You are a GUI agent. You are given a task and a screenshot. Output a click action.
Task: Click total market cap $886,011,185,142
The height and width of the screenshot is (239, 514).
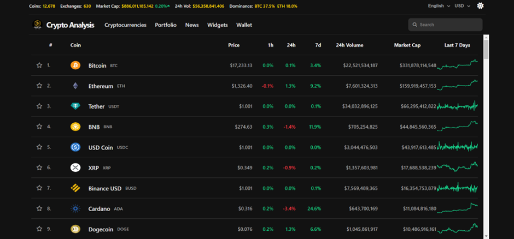(137, 6)
